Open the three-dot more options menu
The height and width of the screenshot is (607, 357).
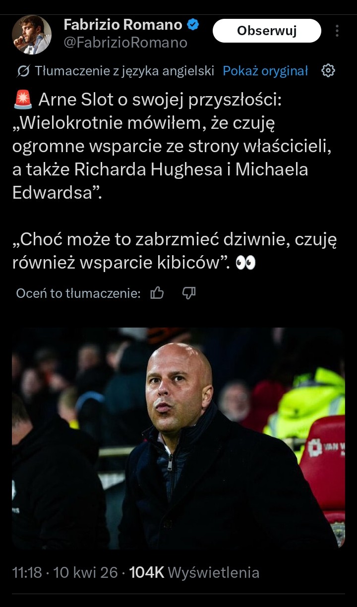[337, 31]
